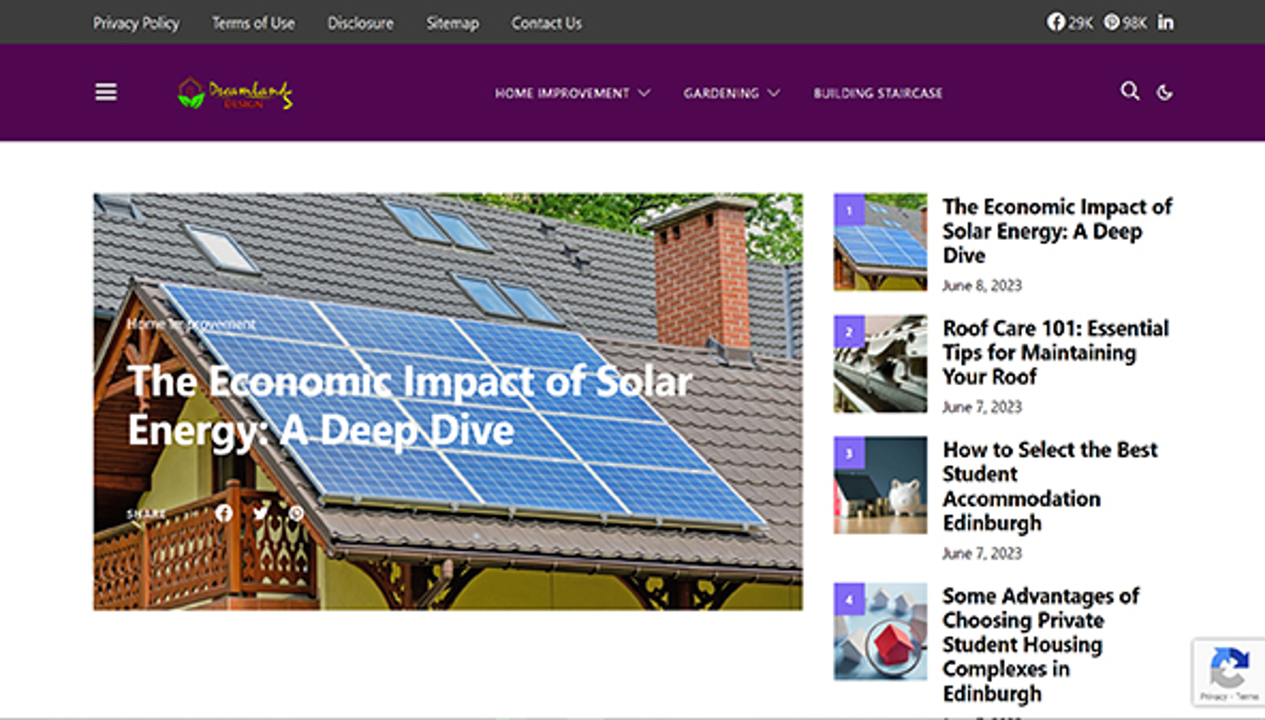1265x720 pixels.
Task: Click the Pinterest icon in top bar
Action: 1111,22
